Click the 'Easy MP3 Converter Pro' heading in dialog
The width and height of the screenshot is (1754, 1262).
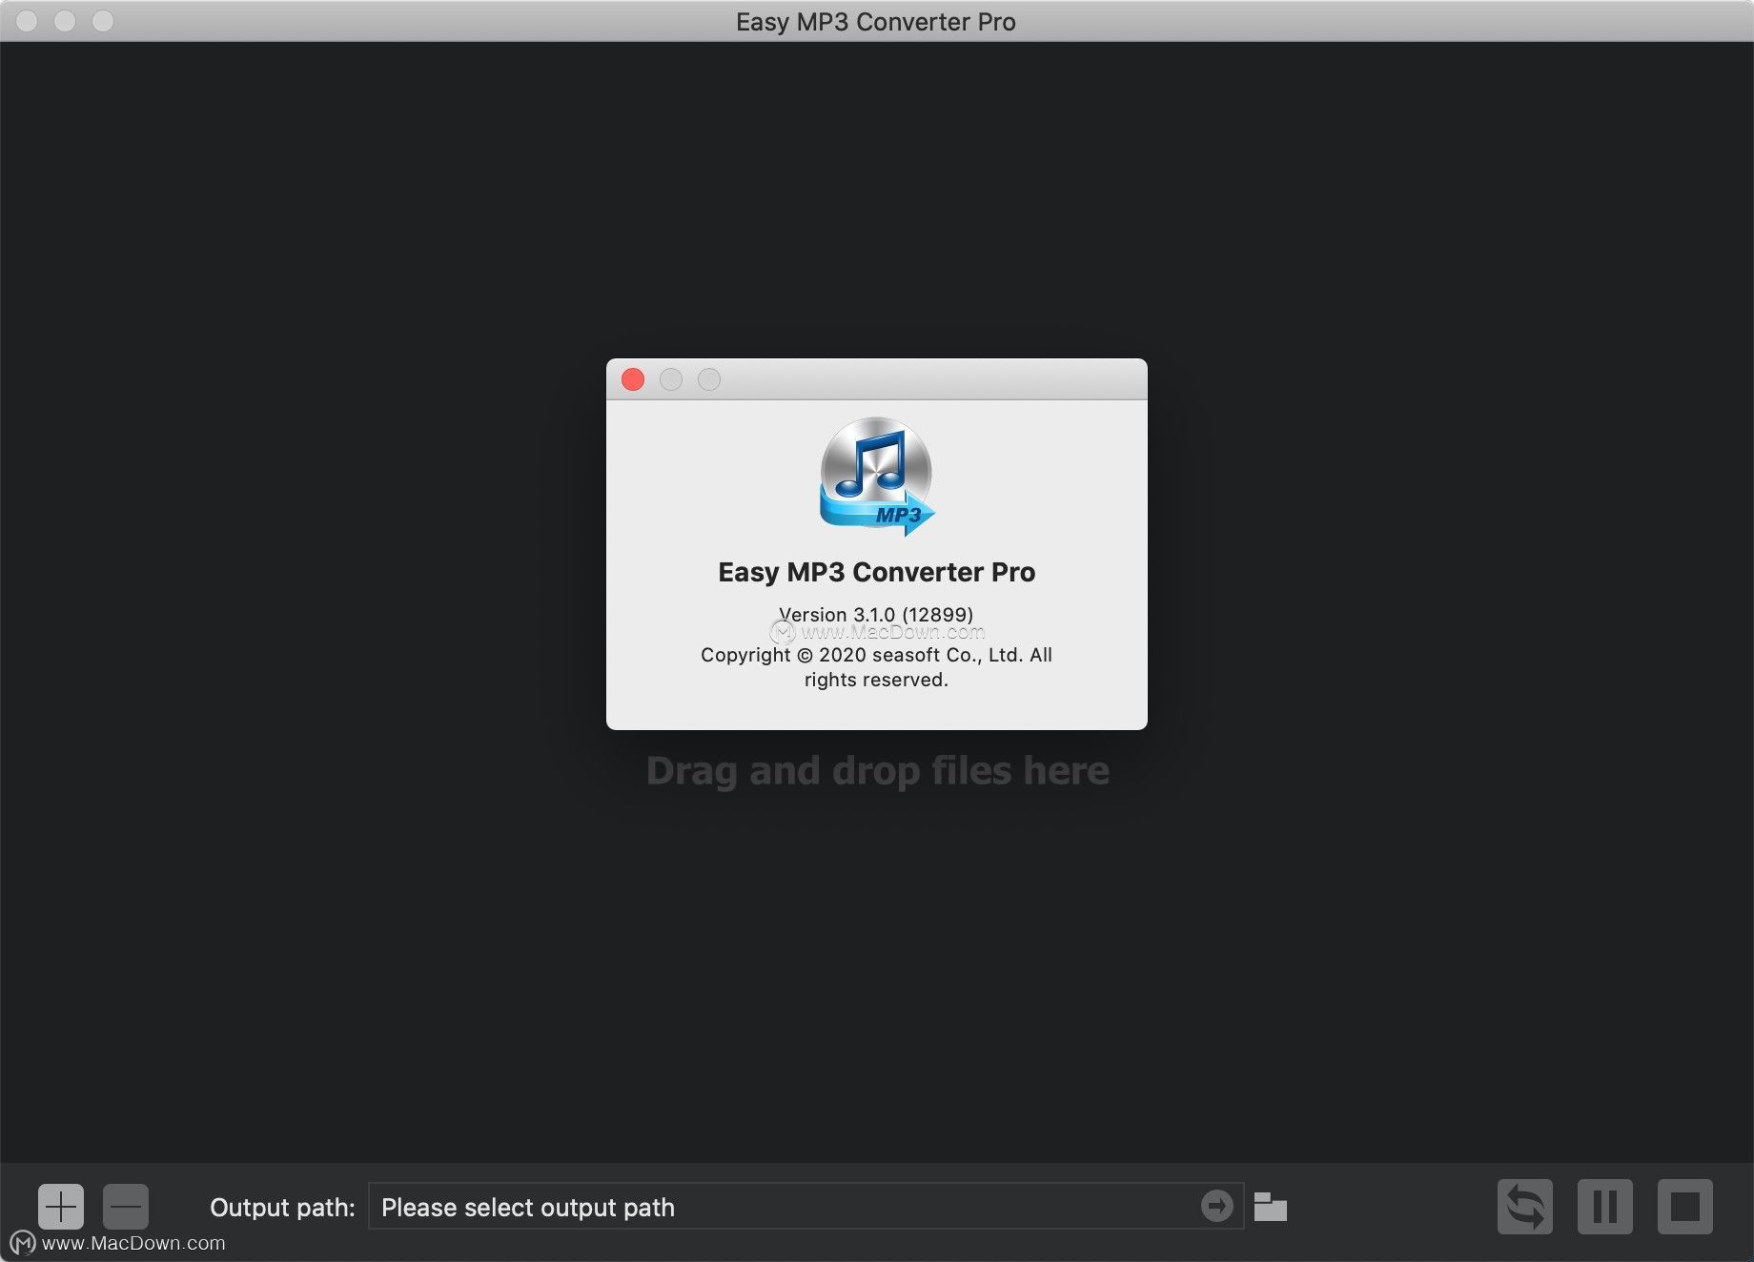coord(876,572)
